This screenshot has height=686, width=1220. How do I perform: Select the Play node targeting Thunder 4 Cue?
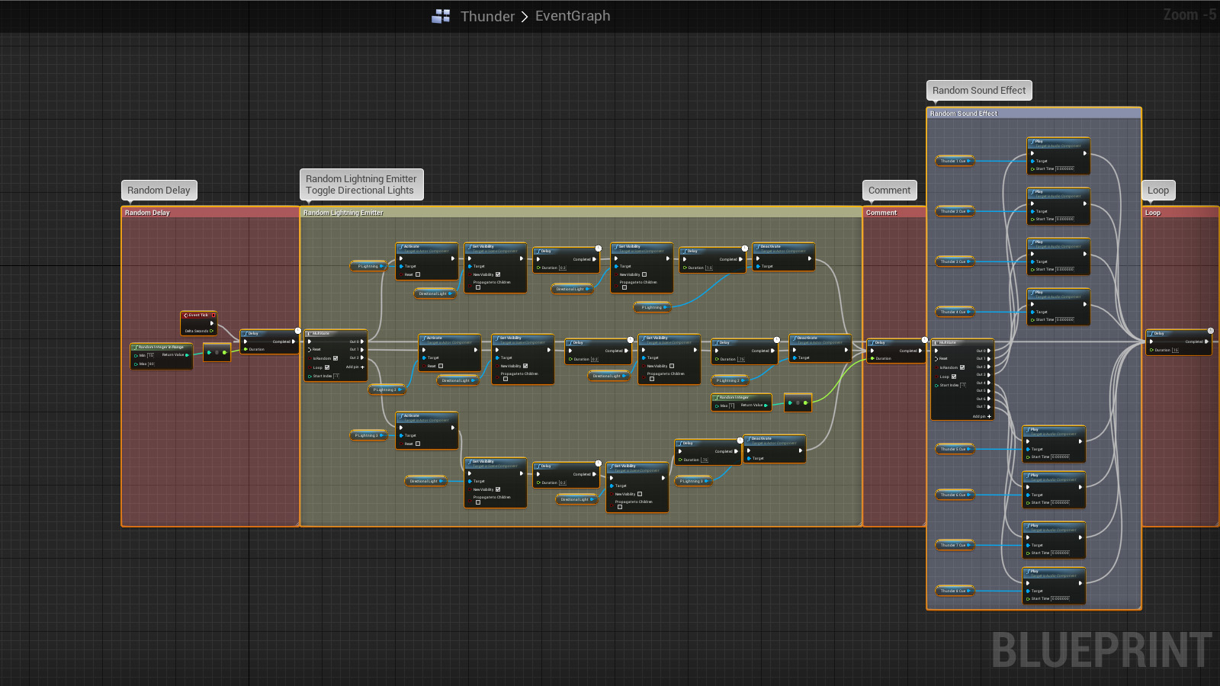[x=1058, y=307]
